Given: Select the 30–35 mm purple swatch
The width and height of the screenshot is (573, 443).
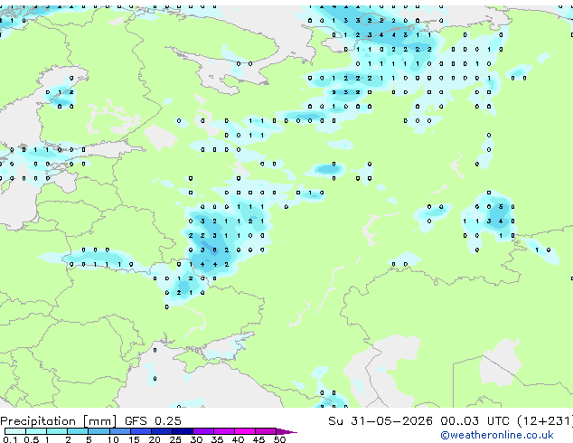Looking at the screenshot, I should 202,431.
